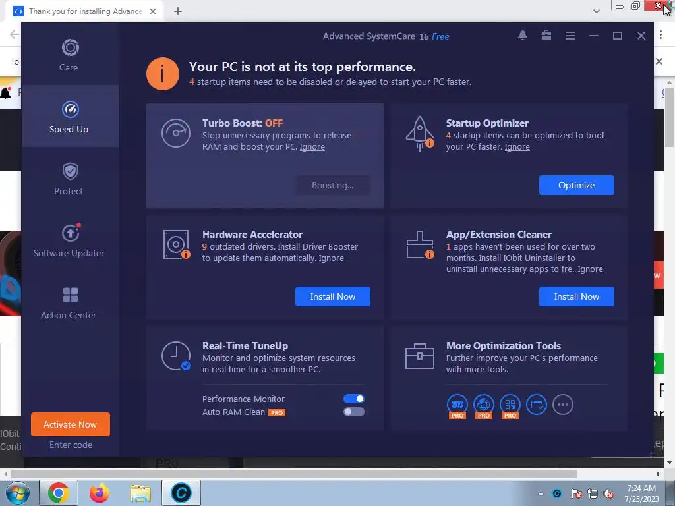Select the Chrome tab 'Thank you for installing Advance'
The height and width of the screenshot is (506, 675).
85,11
